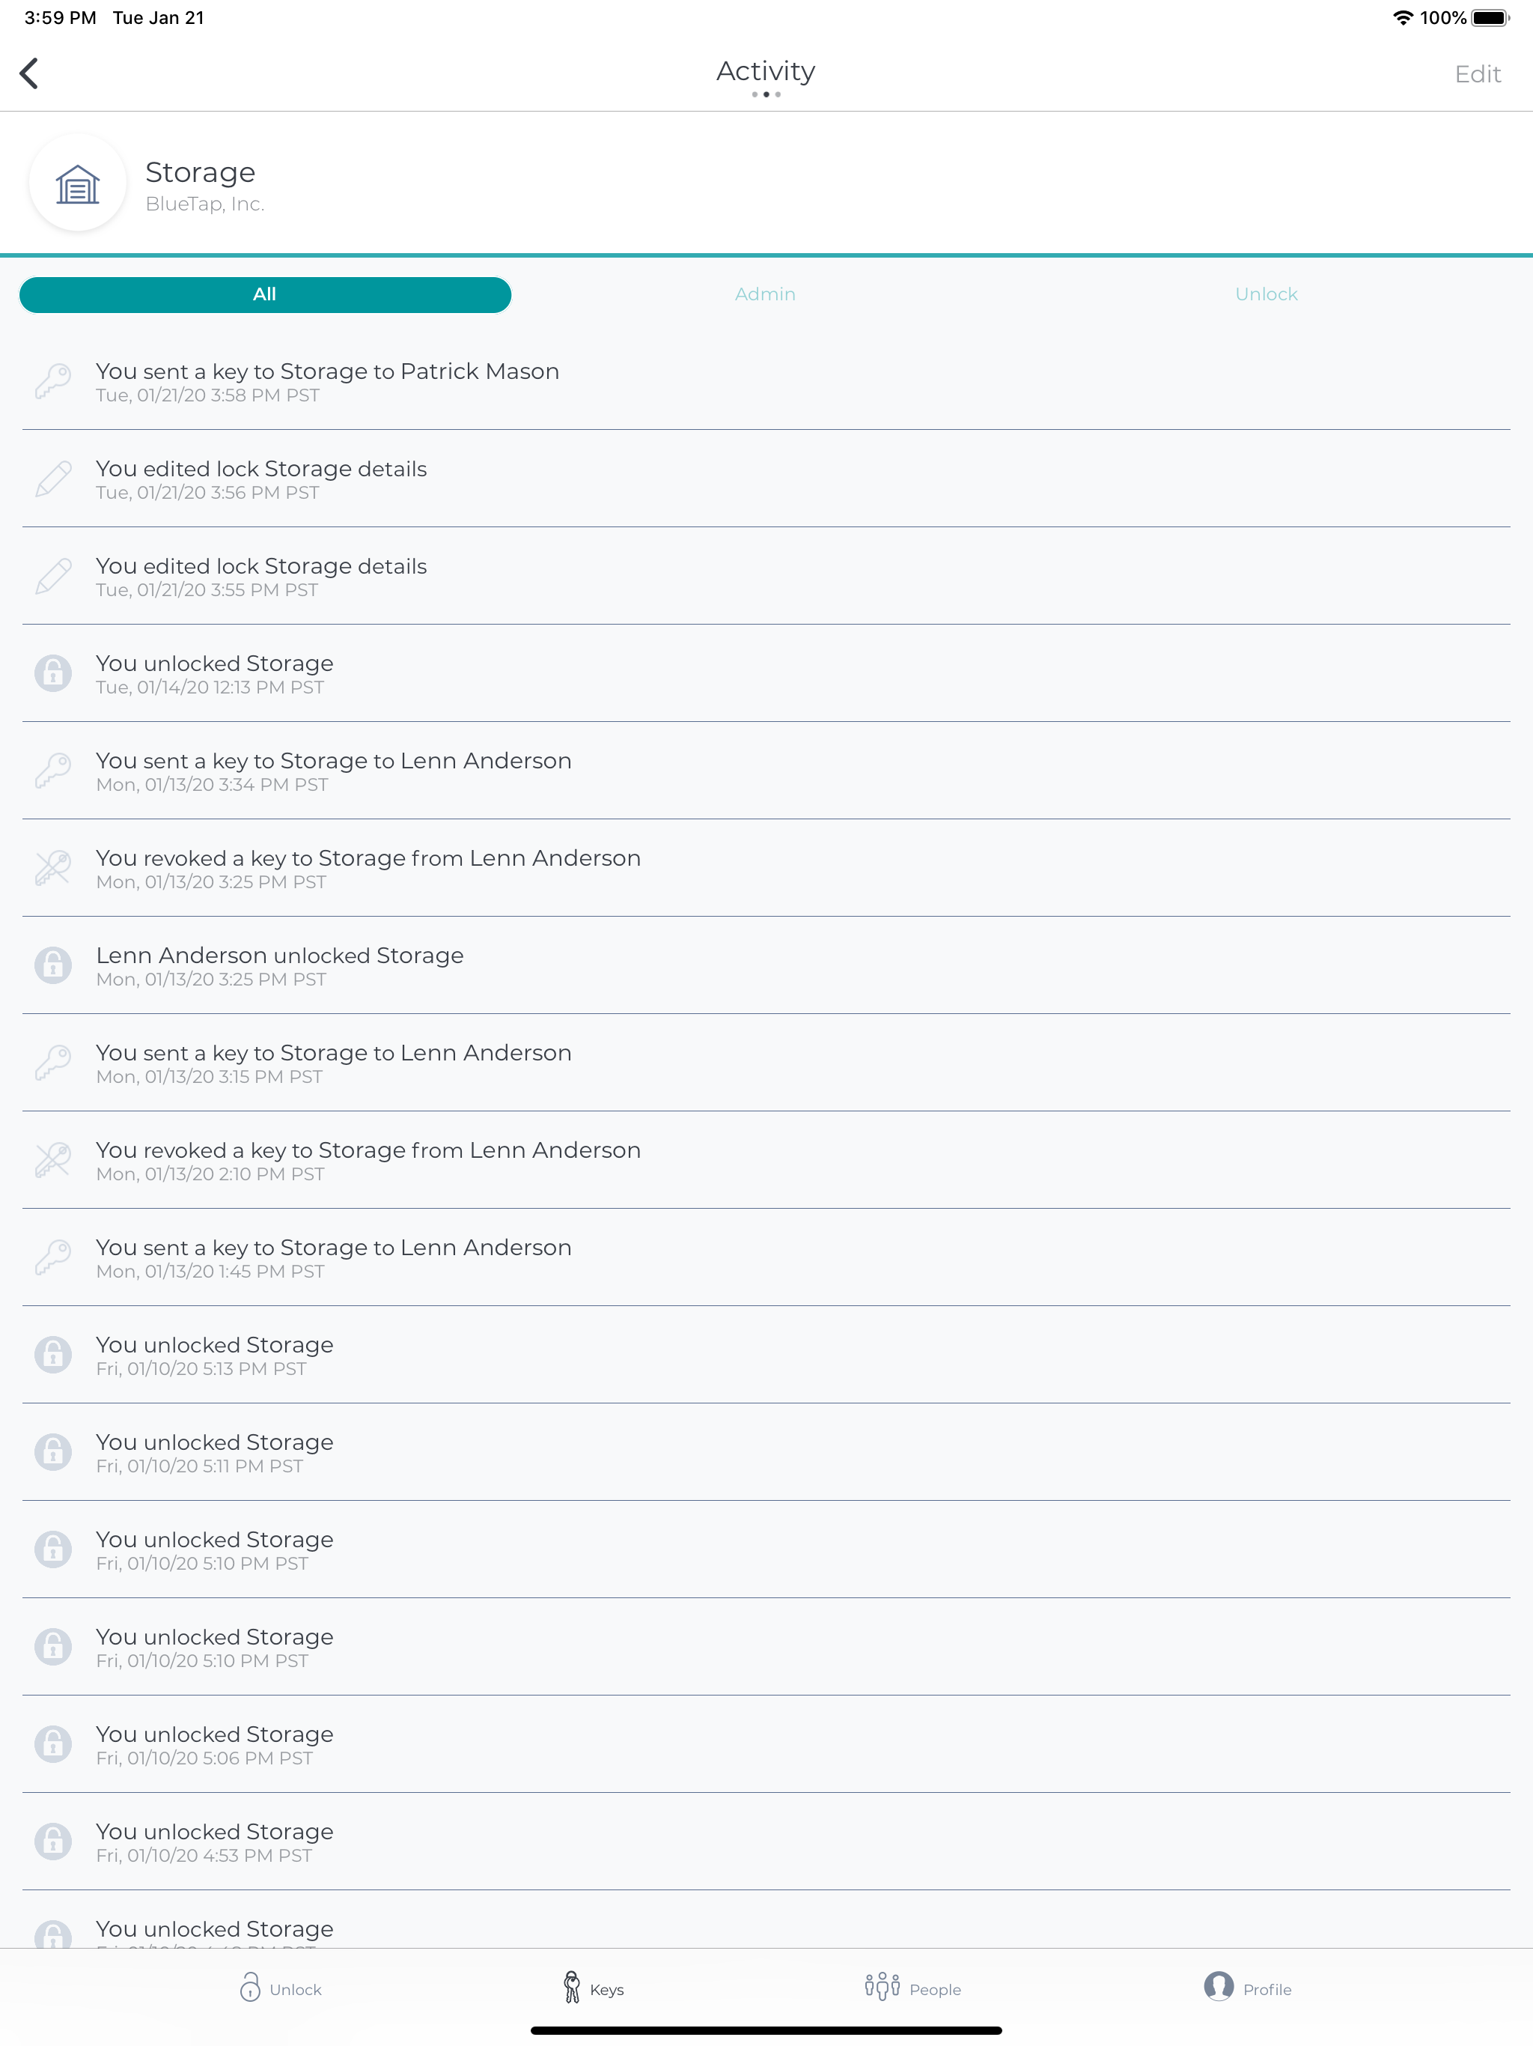
Task: Tap the page indicator dots under Activity
Action: (766, 94)
